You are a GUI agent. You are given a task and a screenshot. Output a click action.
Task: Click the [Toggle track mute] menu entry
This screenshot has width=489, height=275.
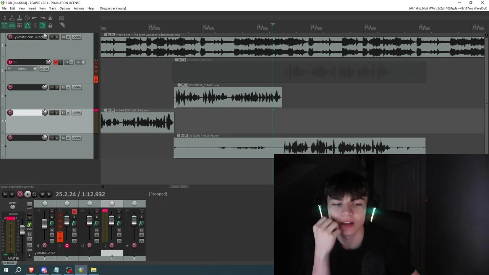(x=113, y=8)
